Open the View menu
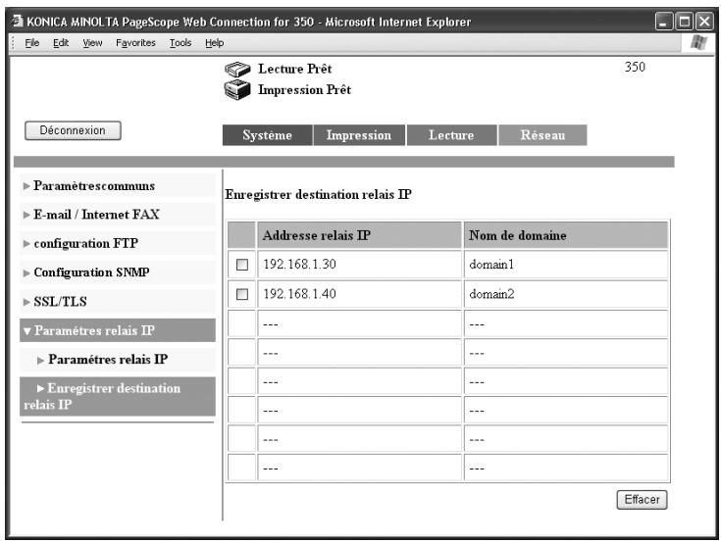The image size is (721, 543). (92, 43)
